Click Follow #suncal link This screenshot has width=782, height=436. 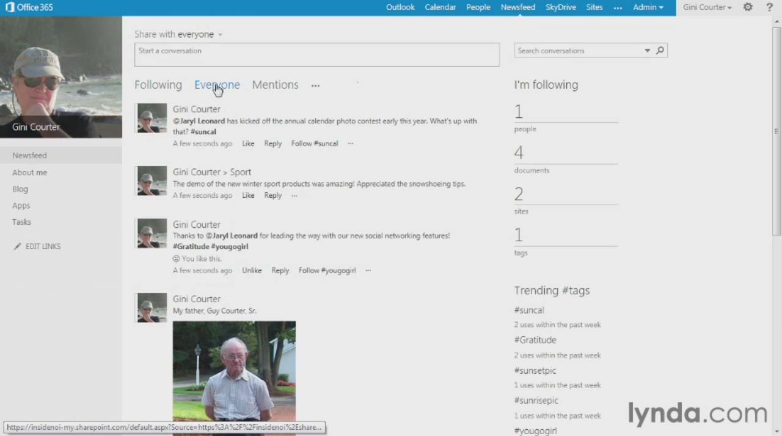point(315,144)
